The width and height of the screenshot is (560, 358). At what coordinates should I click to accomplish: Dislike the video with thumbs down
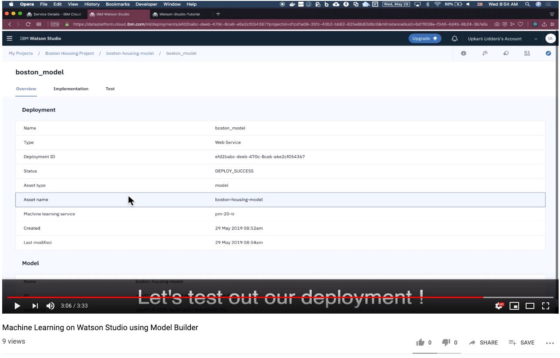click(446, 342)
